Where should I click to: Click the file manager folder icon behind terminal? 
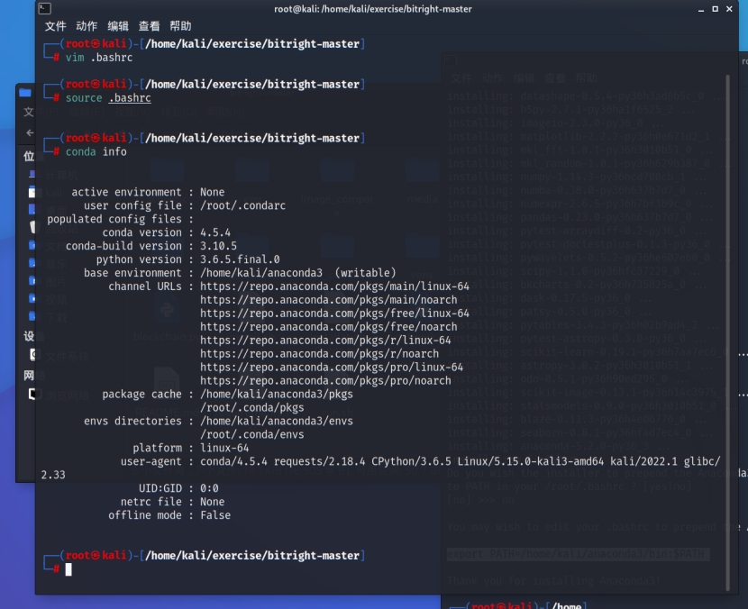point(25,92)
